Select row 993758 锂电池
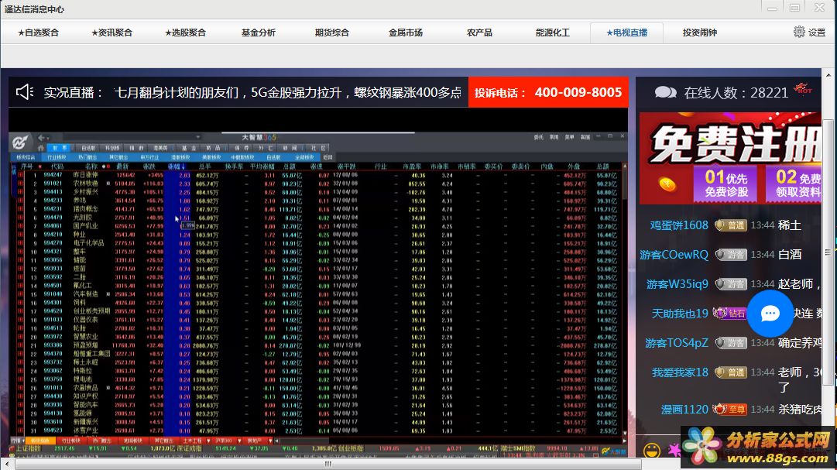Image resolution: width=837 pixels, height=470 pixels. tap(319, 379)
